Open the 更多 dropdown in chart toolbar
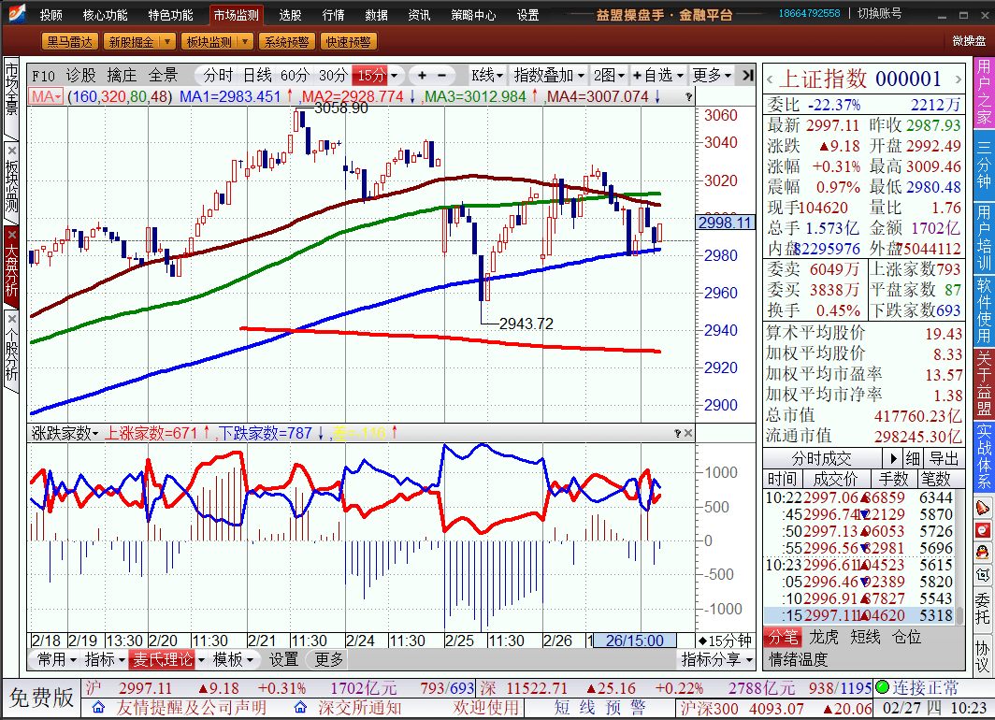 tap(712, 76)
